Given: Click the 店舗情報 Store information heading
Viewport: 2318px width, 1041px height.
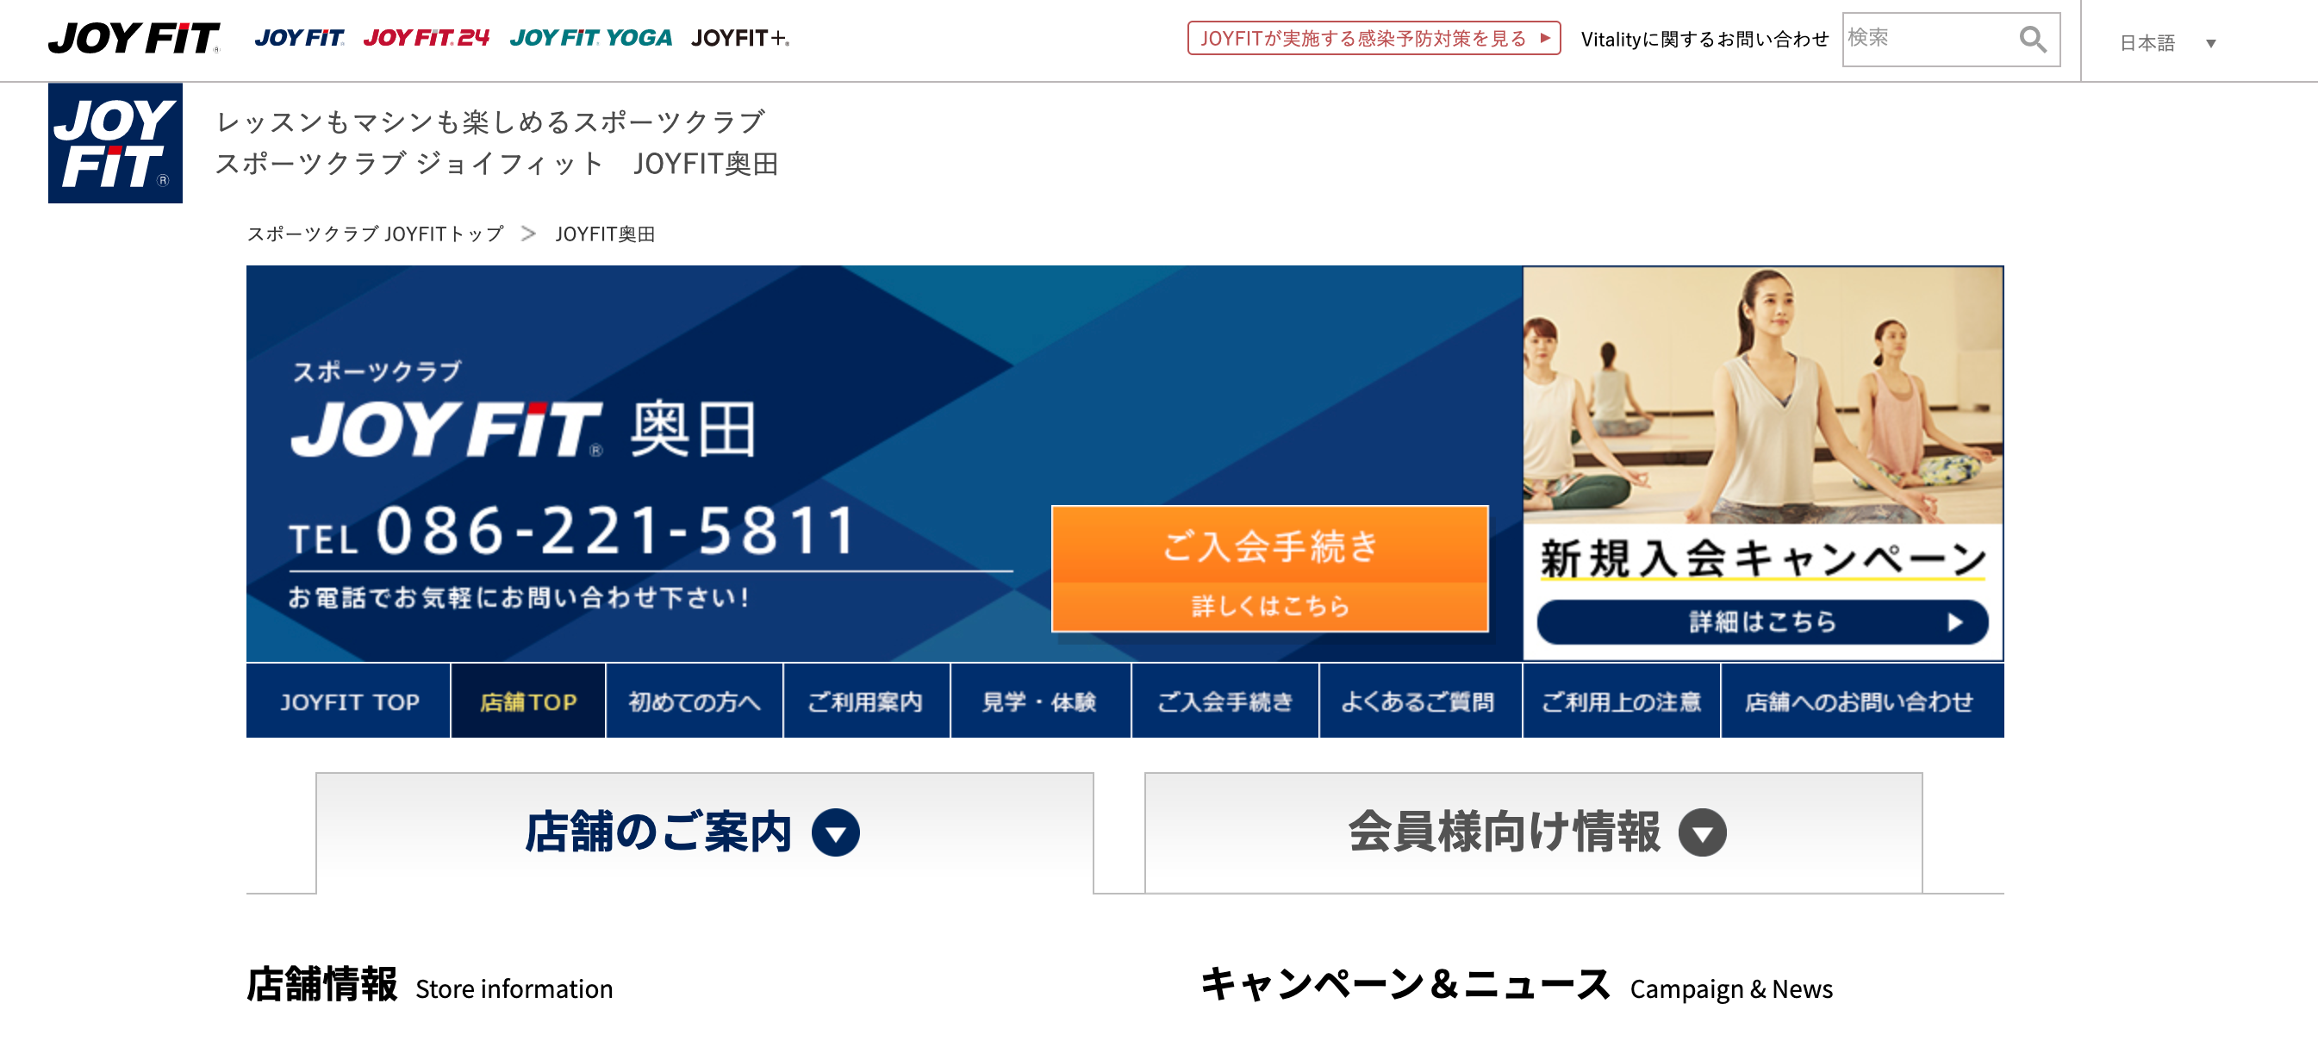Looking at the screenshot, I should click(430, 984).
